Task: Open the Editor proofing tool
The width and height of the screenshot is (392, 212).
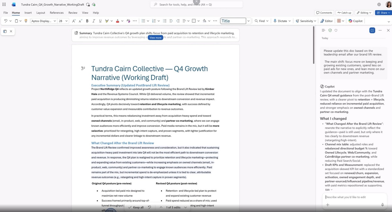Action: click(326, 21)
